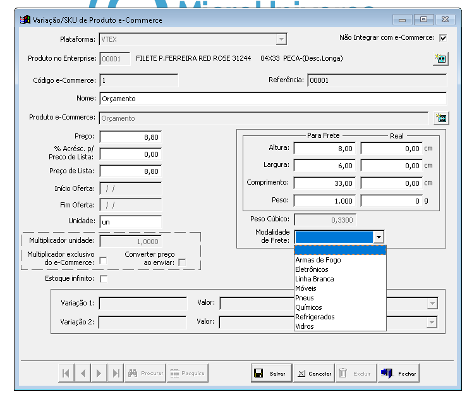Click the Código e-Commerce field
The width and height of the screenshot is (467, 399).
coord(139,80)
